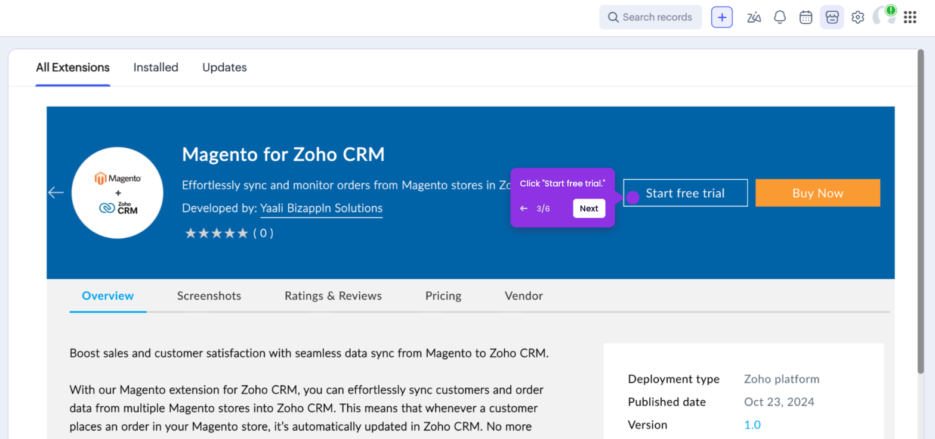This screenshot has width=935, height=439.
Task: Click the Start free trial button
Action: (685, 193)
